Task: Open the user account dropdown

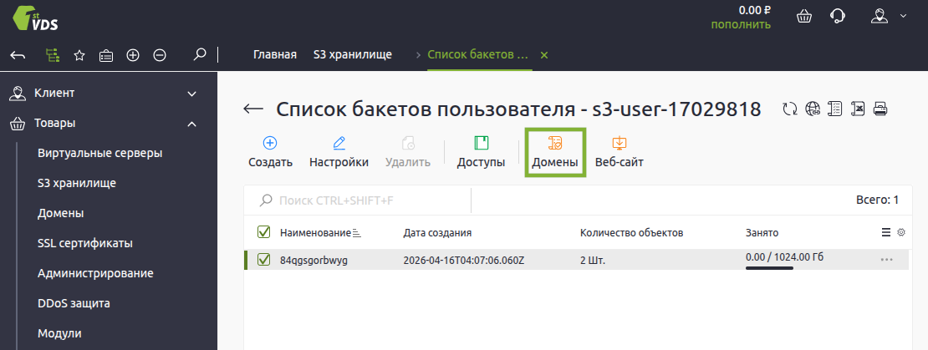Action: 888,16
